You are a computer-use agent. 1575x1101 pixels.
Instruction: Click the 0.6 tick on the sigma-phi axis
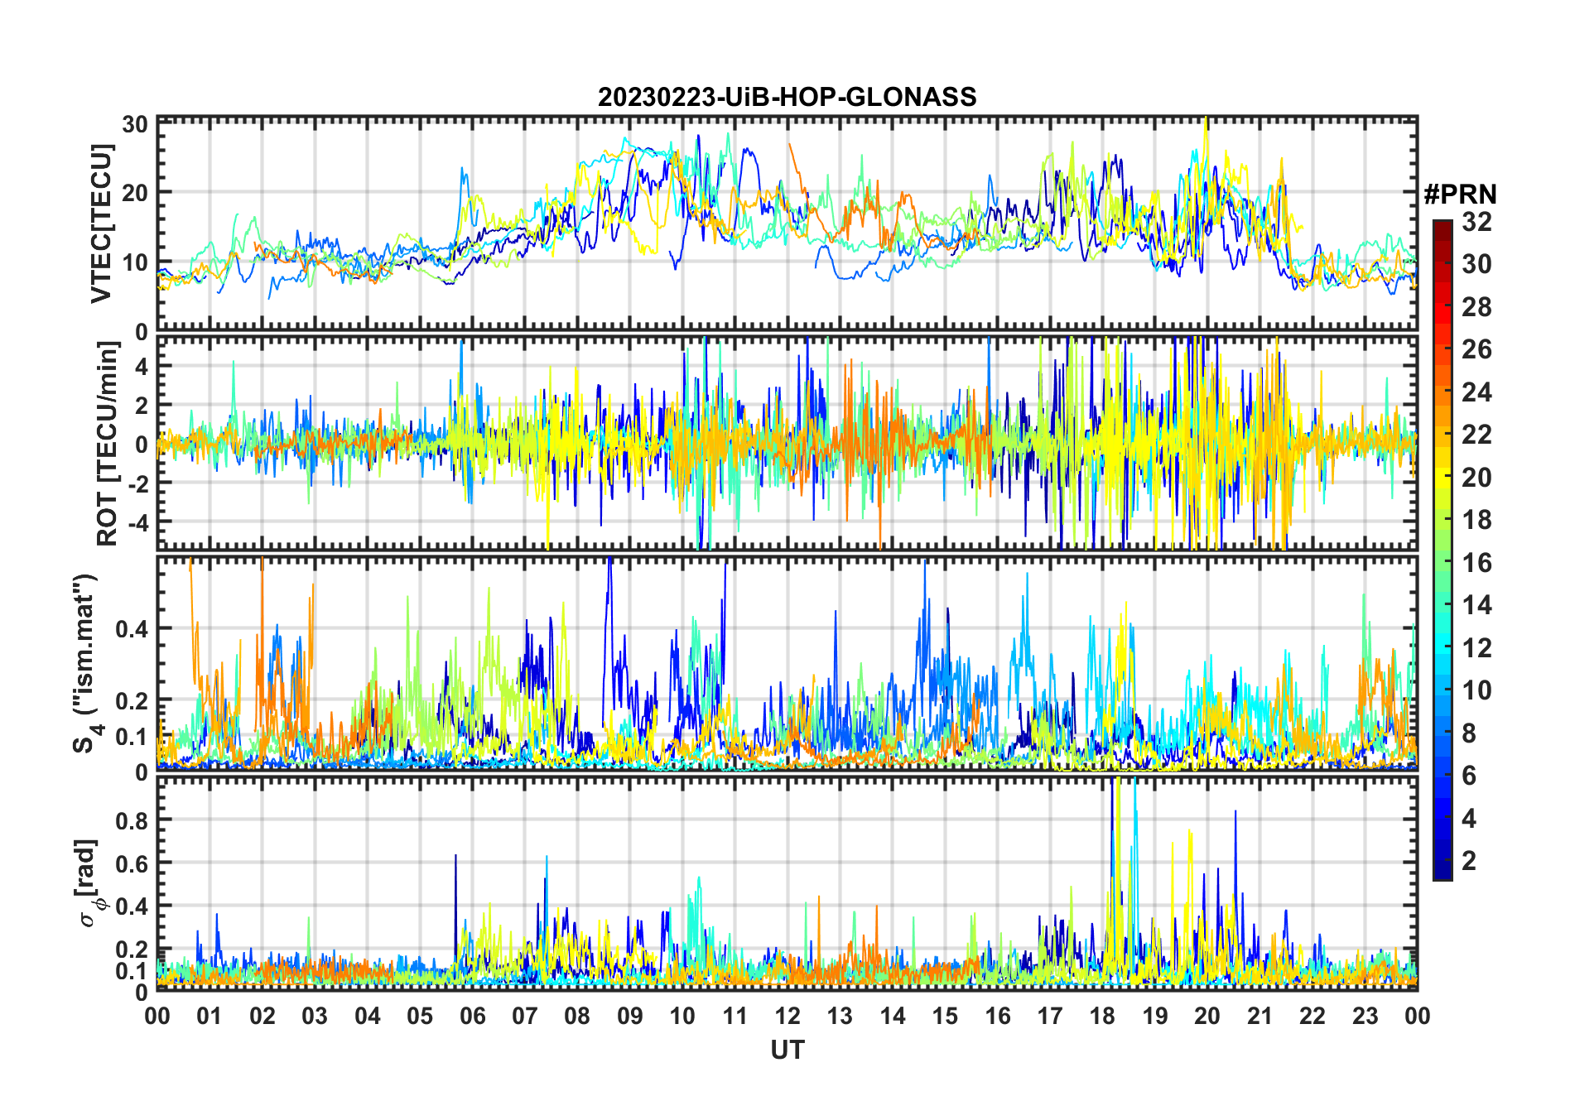click(x=131, y=863)
